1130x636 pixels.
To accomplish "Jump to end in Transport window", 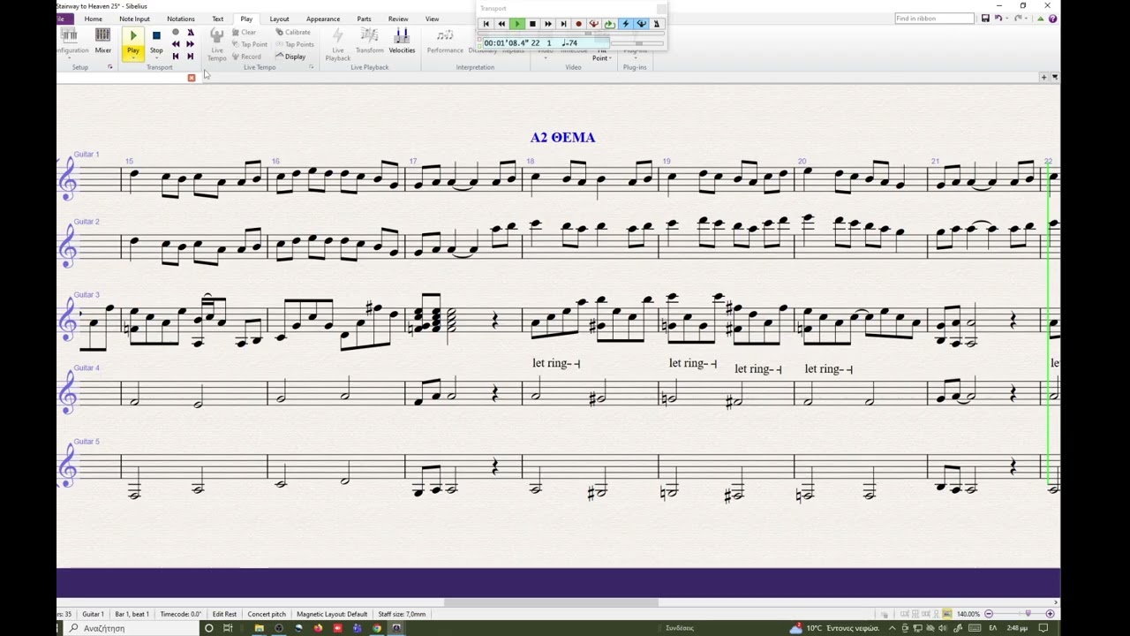I will point(563,24).
